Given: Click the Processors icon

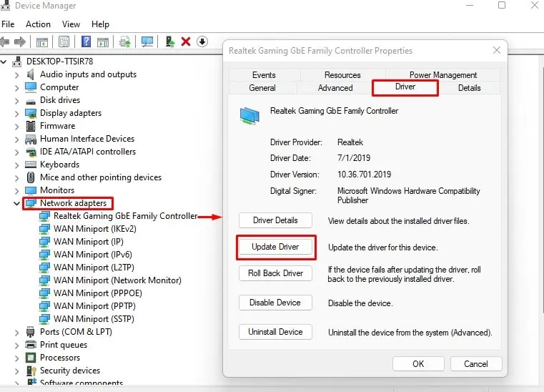Looking at the screenshot, I should pos(31,358).
